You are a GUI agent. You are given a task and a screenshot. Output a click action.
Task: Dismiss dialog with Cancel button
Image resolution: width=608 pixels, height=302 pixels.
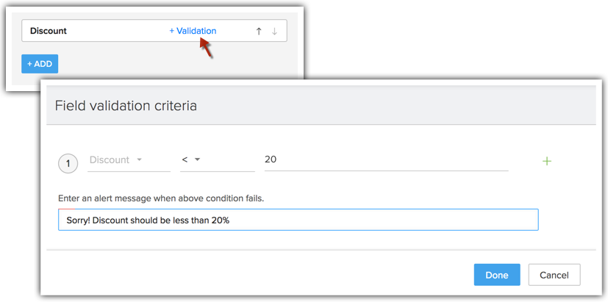(x=554, y=275)
